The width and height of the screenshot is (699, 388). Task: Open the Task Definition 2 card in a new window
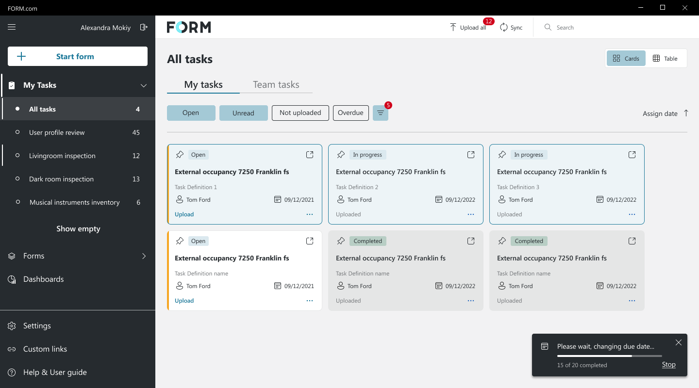point(471,155)
